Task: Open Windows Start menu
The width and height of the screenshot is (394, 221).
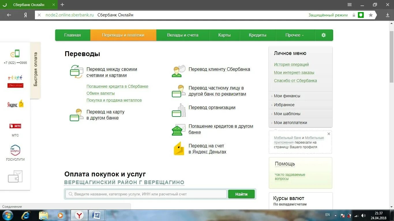Action: coord(8,215)
